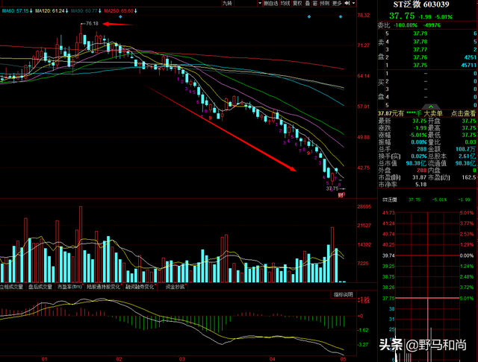Screen dimensions: 478x362
Task: Select the 市盈率(ttm) indicator tab
Action: 69,286
